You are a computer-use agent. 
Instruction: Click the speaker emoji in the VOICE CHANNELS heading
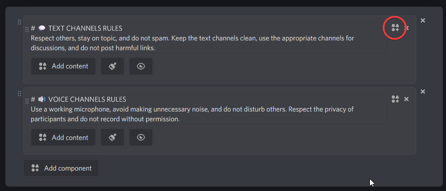coord(42,99)
